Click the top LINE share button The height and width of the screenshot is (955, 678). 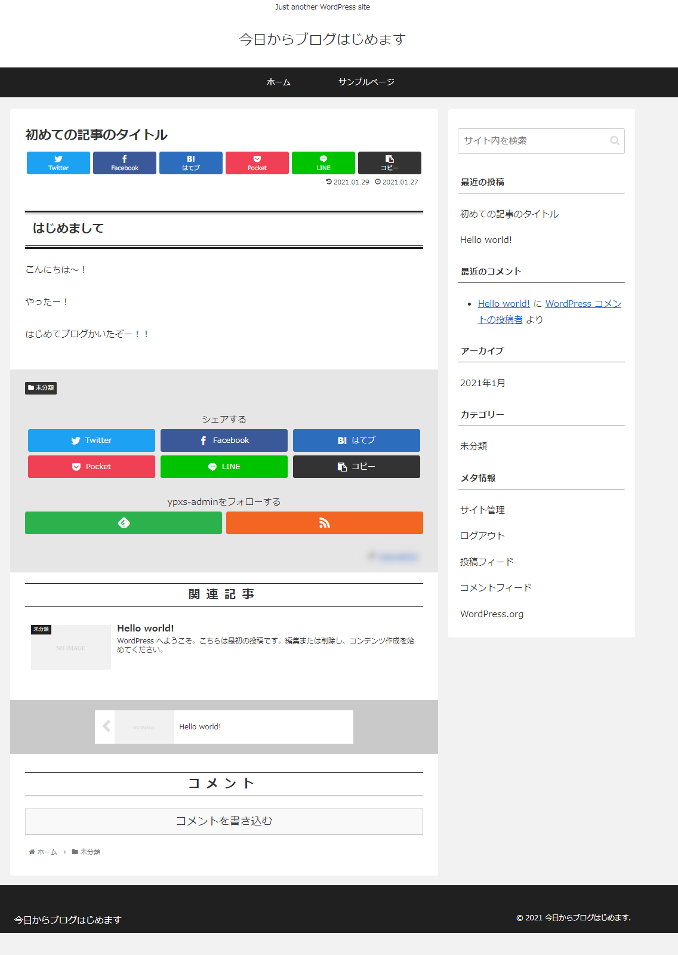pos(323,163)
